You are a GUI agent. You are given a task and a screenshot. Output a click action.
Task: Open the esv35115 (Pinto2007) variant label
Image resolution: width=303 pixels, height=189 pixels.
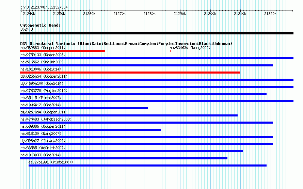pos(41,98)
